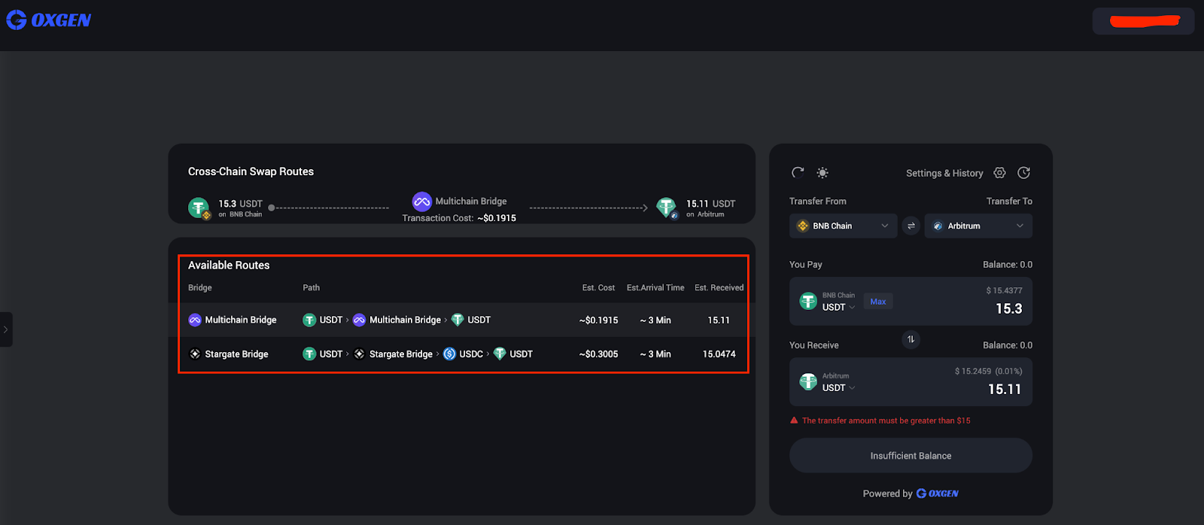Click the Arbitrum icon in Transfer To
1204x525 pixels.
tap(938, 226)
